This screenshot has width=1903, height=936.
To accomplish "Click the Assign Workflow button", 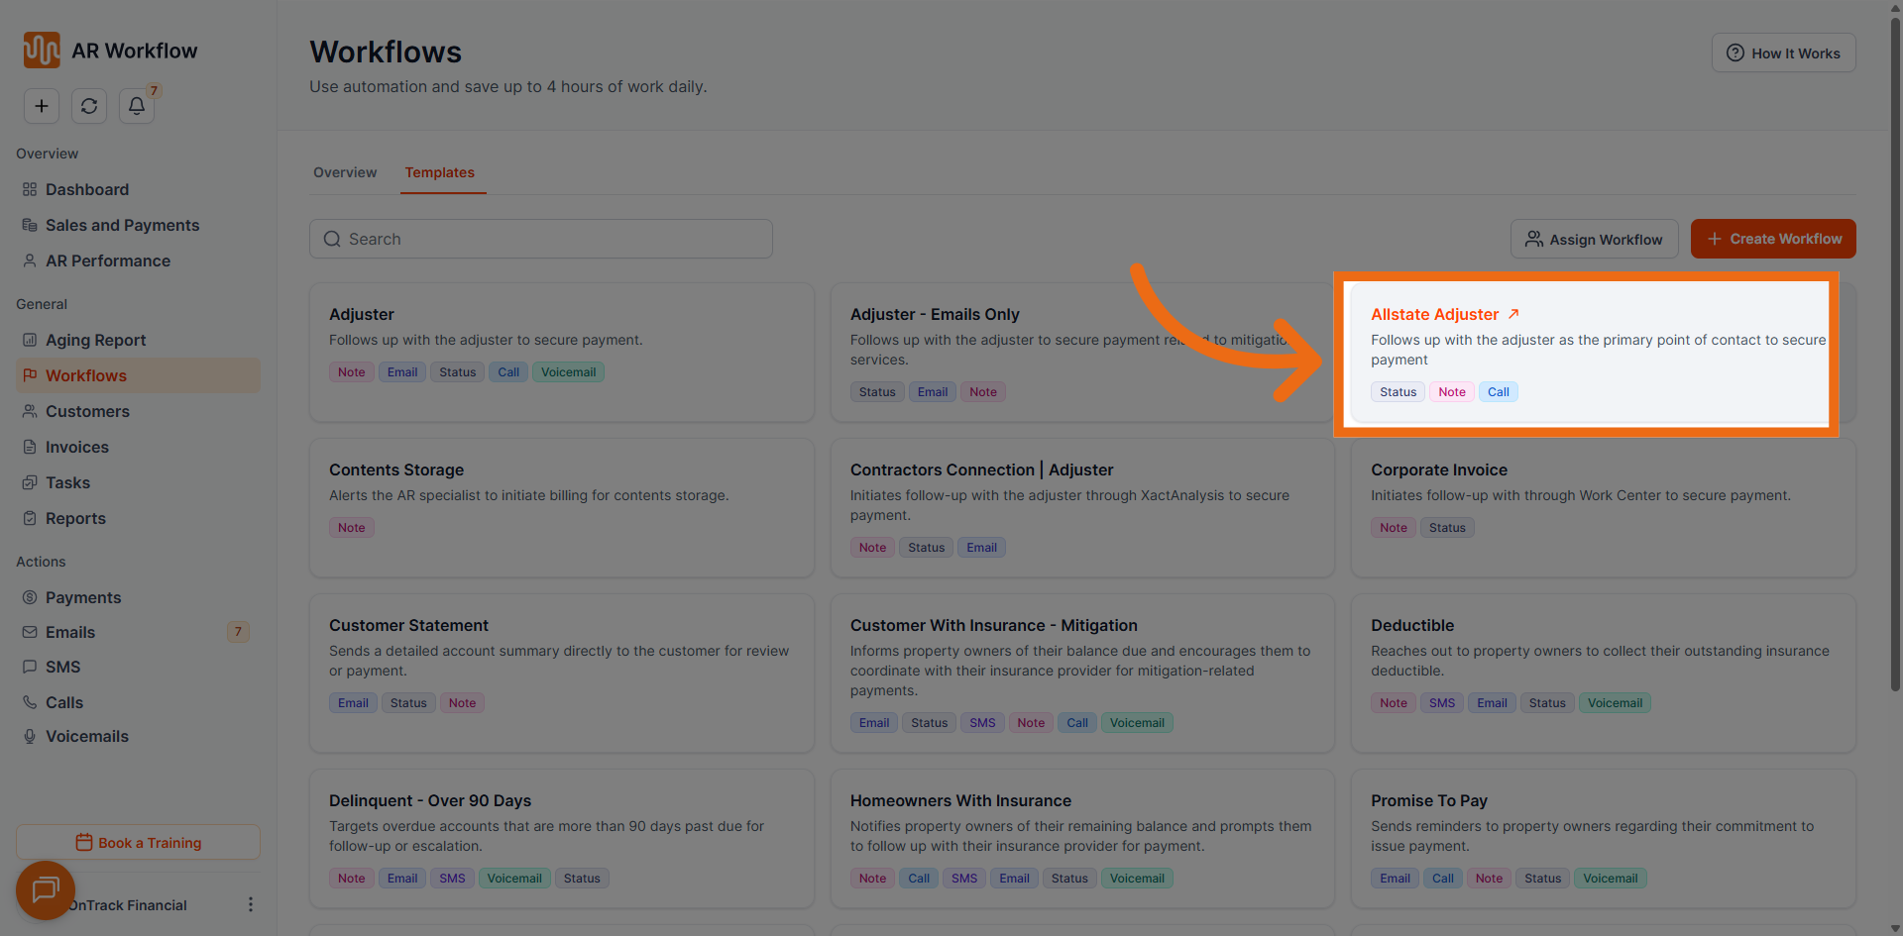I will (x=1594, y=239).
